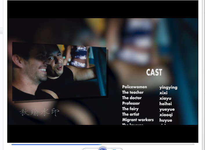Screen dimensions: 205x150
Task: Select The doctor role text
Action: pyautogui.click(x=132, y=98)
